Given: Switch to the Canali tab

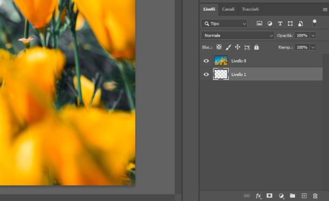Looking at the screenshot, I should 228,9.
